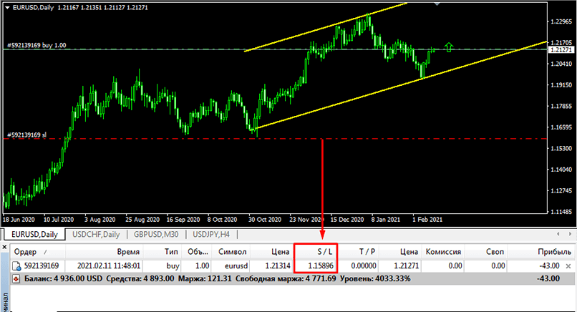The width and height of the screenshot is (577, 312).
Task: Click the buy type cell
Action: click(173, 265)
